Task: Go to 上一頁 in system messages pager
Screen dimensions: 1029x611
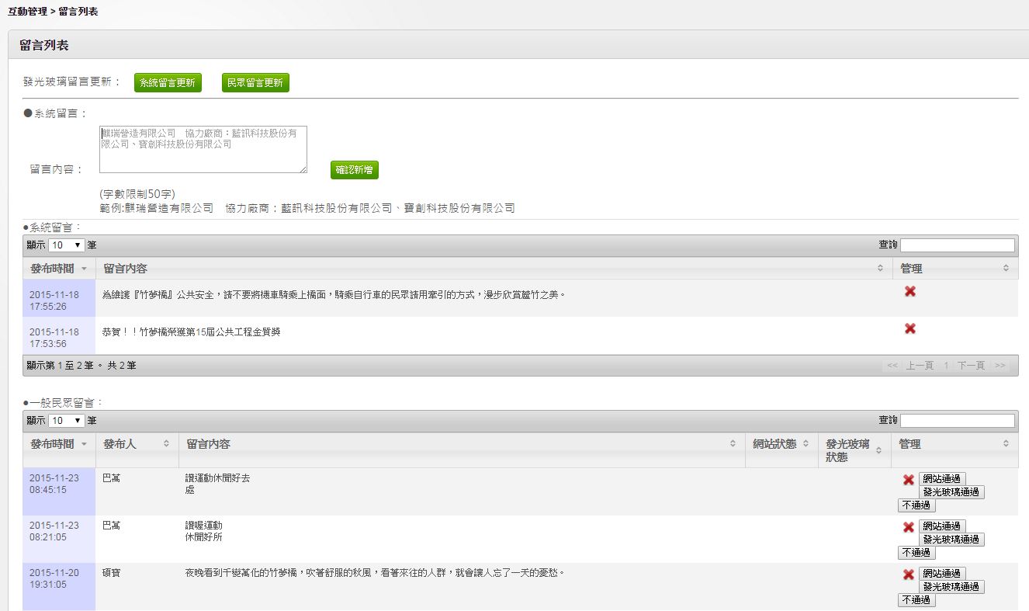Action: pyautogui.click(x=920, y=365)
